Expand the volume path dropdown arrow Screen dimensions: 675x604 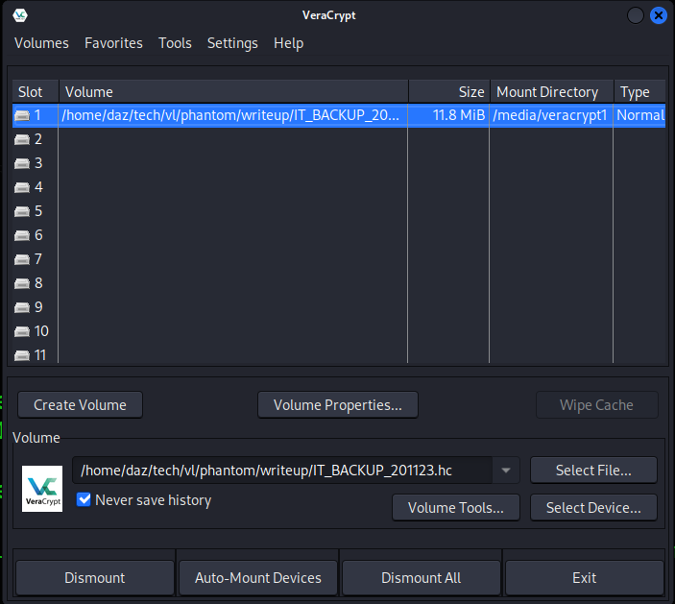pos(506,471)
